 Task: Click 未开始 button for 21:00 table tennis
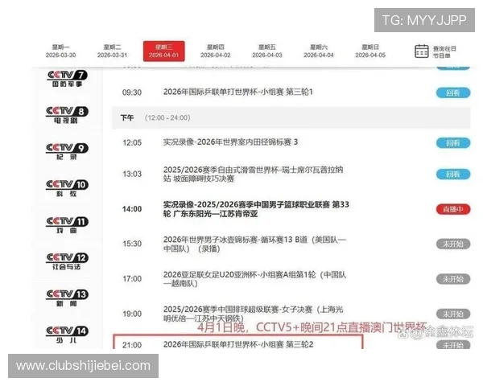453,345
